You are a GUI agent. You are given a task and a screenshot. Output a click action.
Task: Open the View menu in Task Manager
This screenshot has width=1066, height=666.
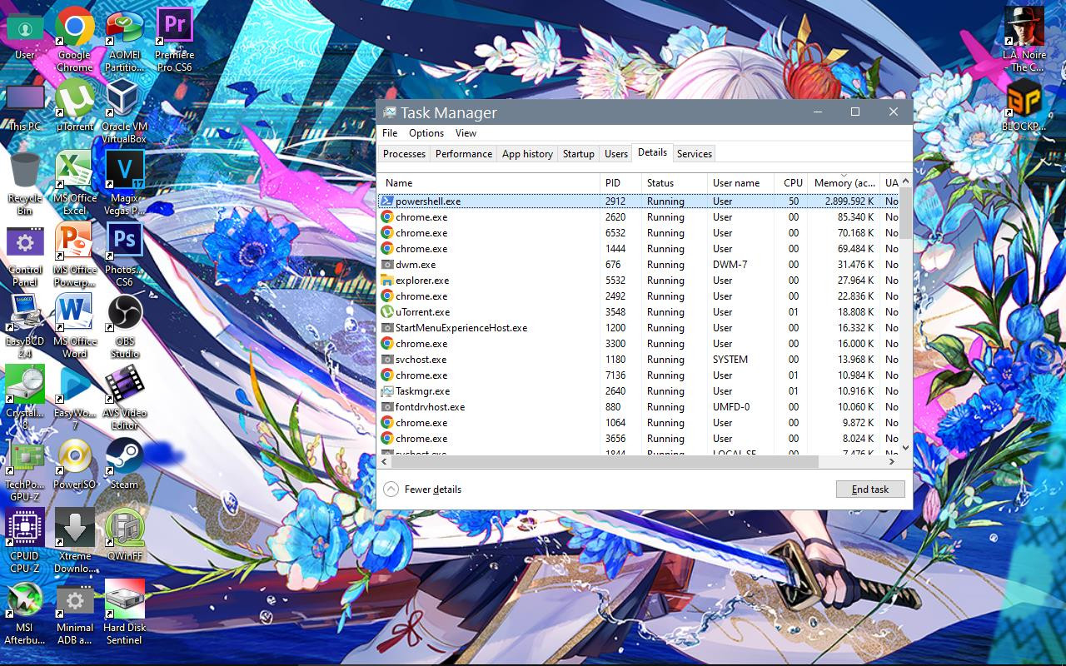[x=466, y=133]
